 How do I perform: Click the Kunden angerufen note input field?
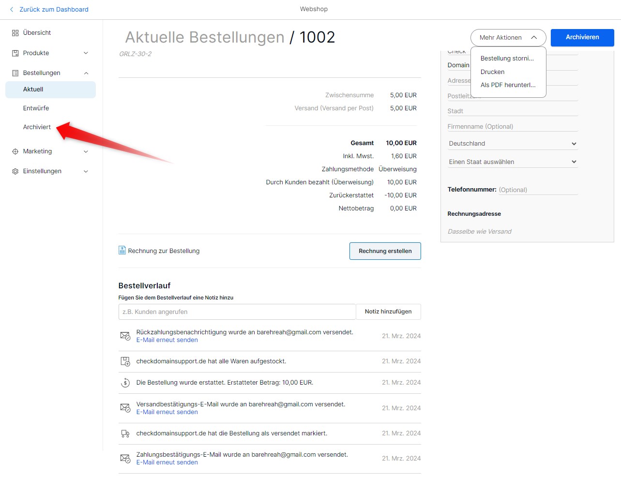237,312
